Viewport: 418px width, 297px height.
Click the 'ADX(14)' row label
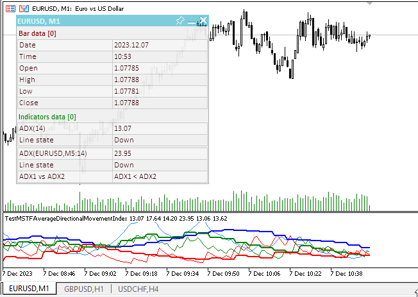pyautogui.click(x=32, y=128)
